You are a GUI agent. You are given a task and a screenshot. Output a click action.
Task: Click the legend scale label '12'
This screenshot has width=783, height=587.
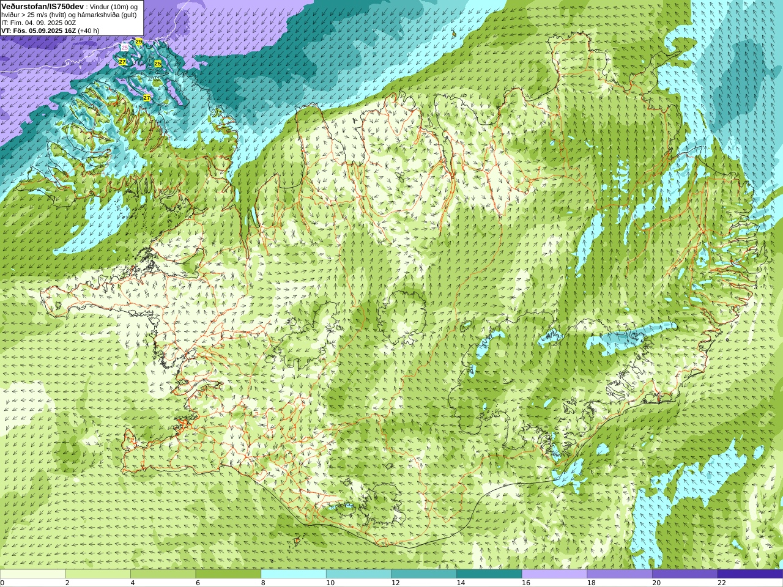pyautogui.click(x=396, y=583)
